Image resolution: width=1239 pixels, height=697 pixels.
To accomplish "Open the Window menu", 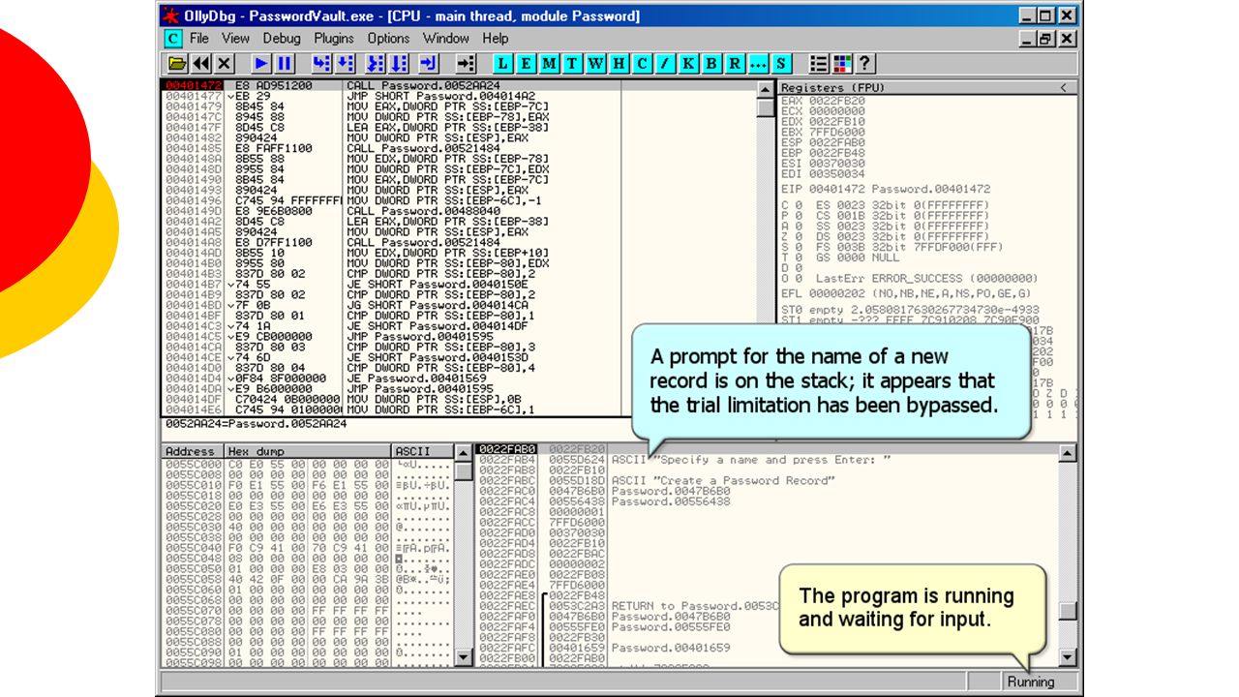I will (x=446, y=39).
